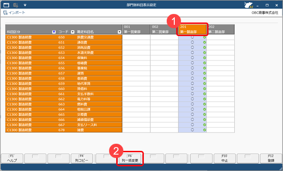Toggle the 201 circle for row 654 保険料
This screenshot has width=283, height=171.
[193, 58]
